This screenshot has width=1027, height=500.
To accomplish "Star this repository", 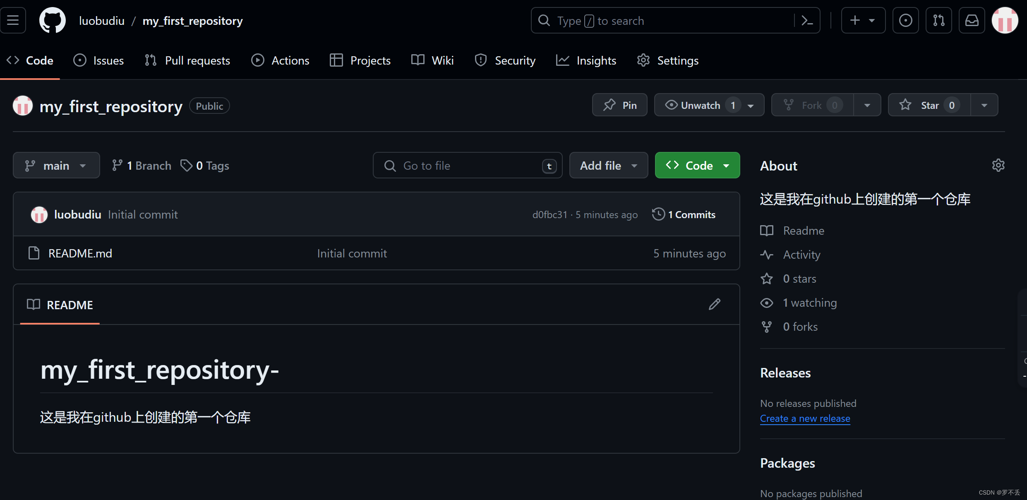I will click(929, 105).
